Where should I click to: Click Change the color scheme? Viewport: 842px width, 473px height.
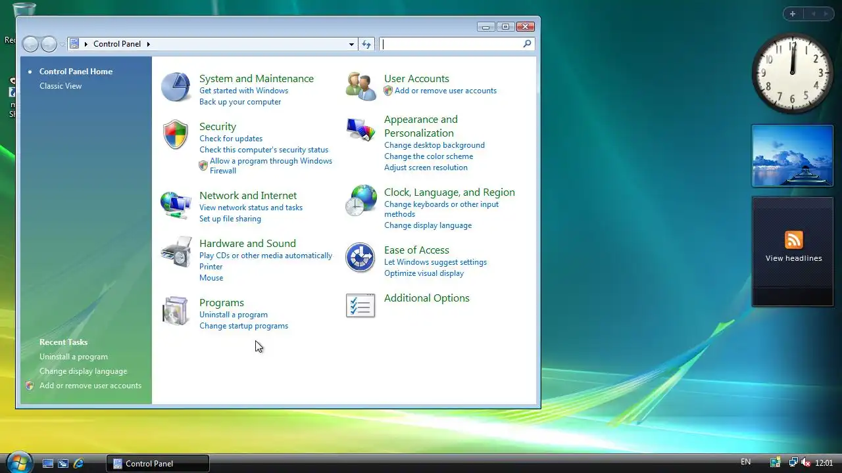428,156
